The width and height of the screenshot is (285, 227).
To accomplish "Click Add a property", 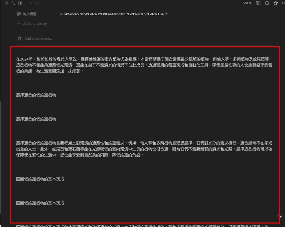I will (35, 23).
